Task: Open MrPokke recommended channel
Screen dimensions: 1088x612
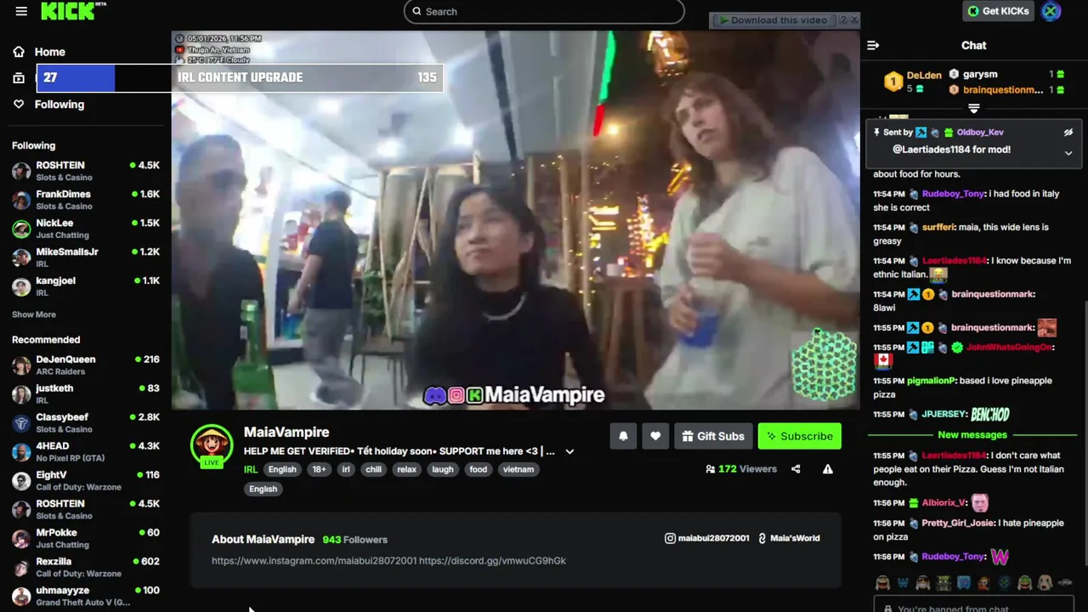Action: click(85, 539)
